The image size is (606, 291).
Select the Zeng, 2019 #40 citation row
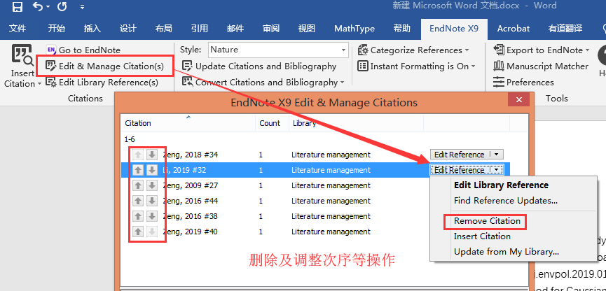tap(275, 232)
